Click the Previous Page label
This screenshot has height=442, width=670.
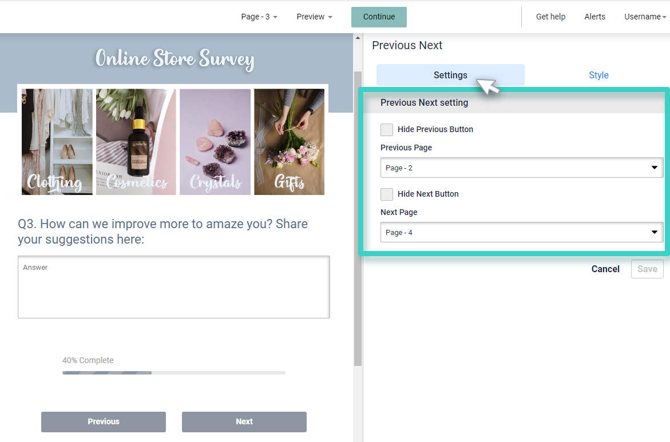coord(406,148)
